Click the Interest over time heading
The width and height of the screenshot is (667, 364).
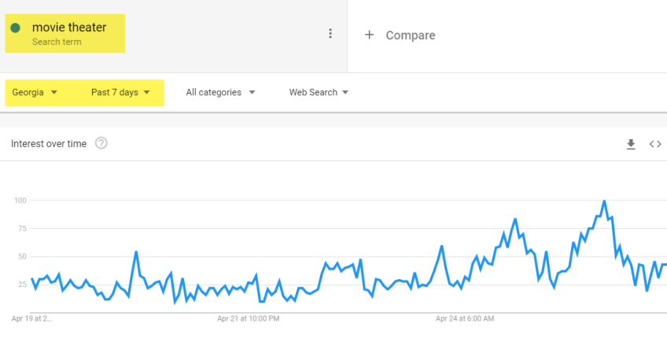(x=49, y=144)
